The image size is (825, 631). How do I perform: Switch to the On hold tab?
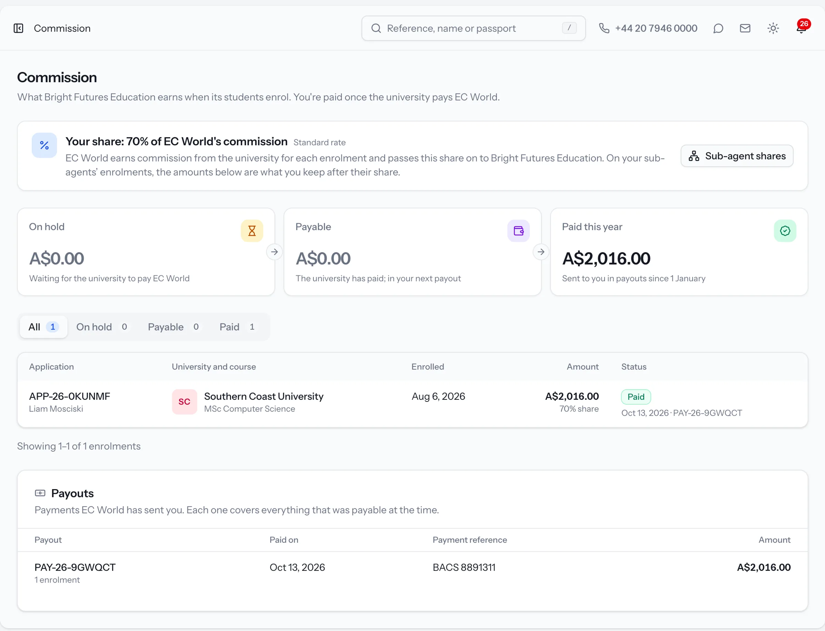pos(102,327)
